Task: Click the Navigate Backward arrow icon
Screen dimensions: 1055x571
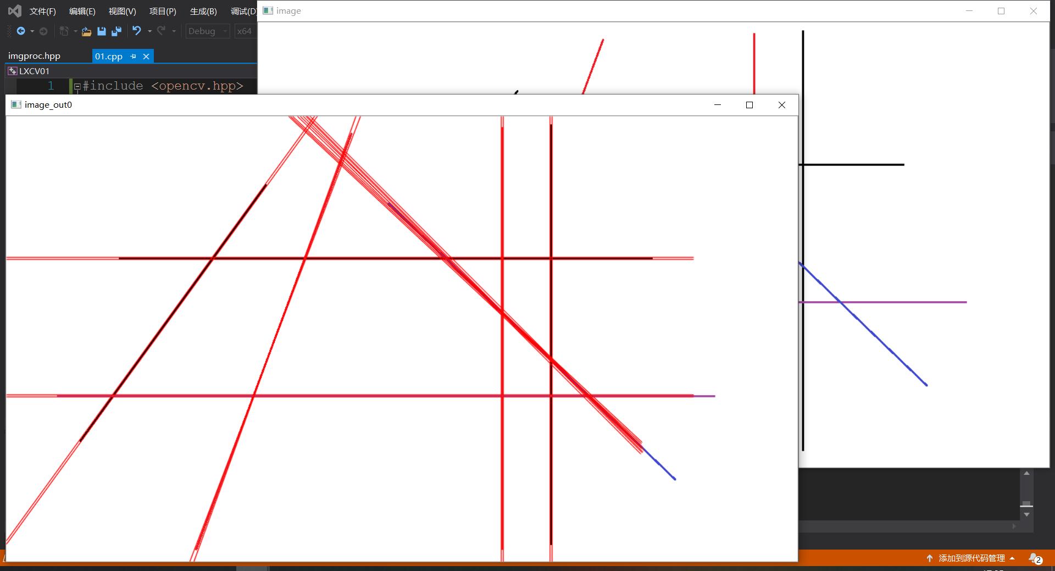Action: 21,31
